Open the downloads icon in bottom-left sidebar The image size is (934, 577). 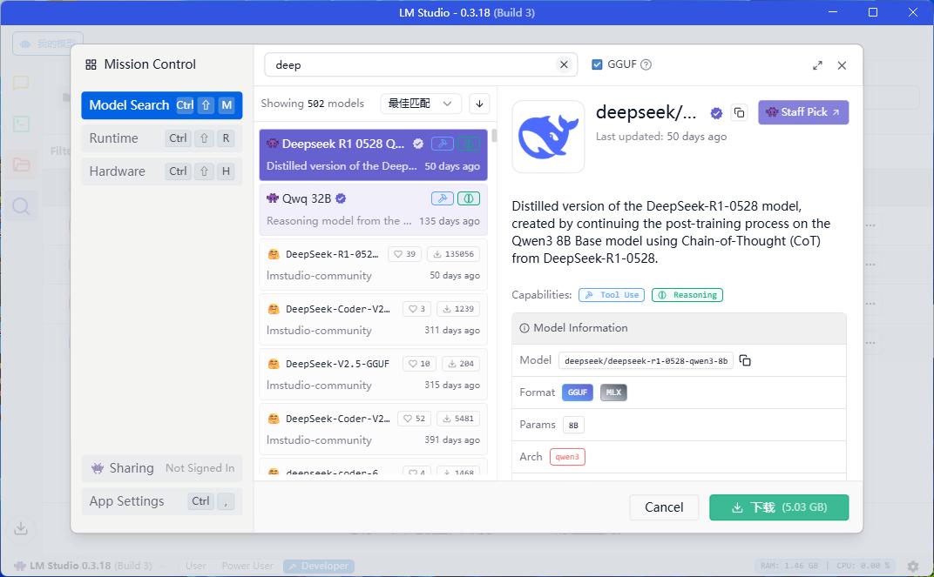(x=21, y=527)
